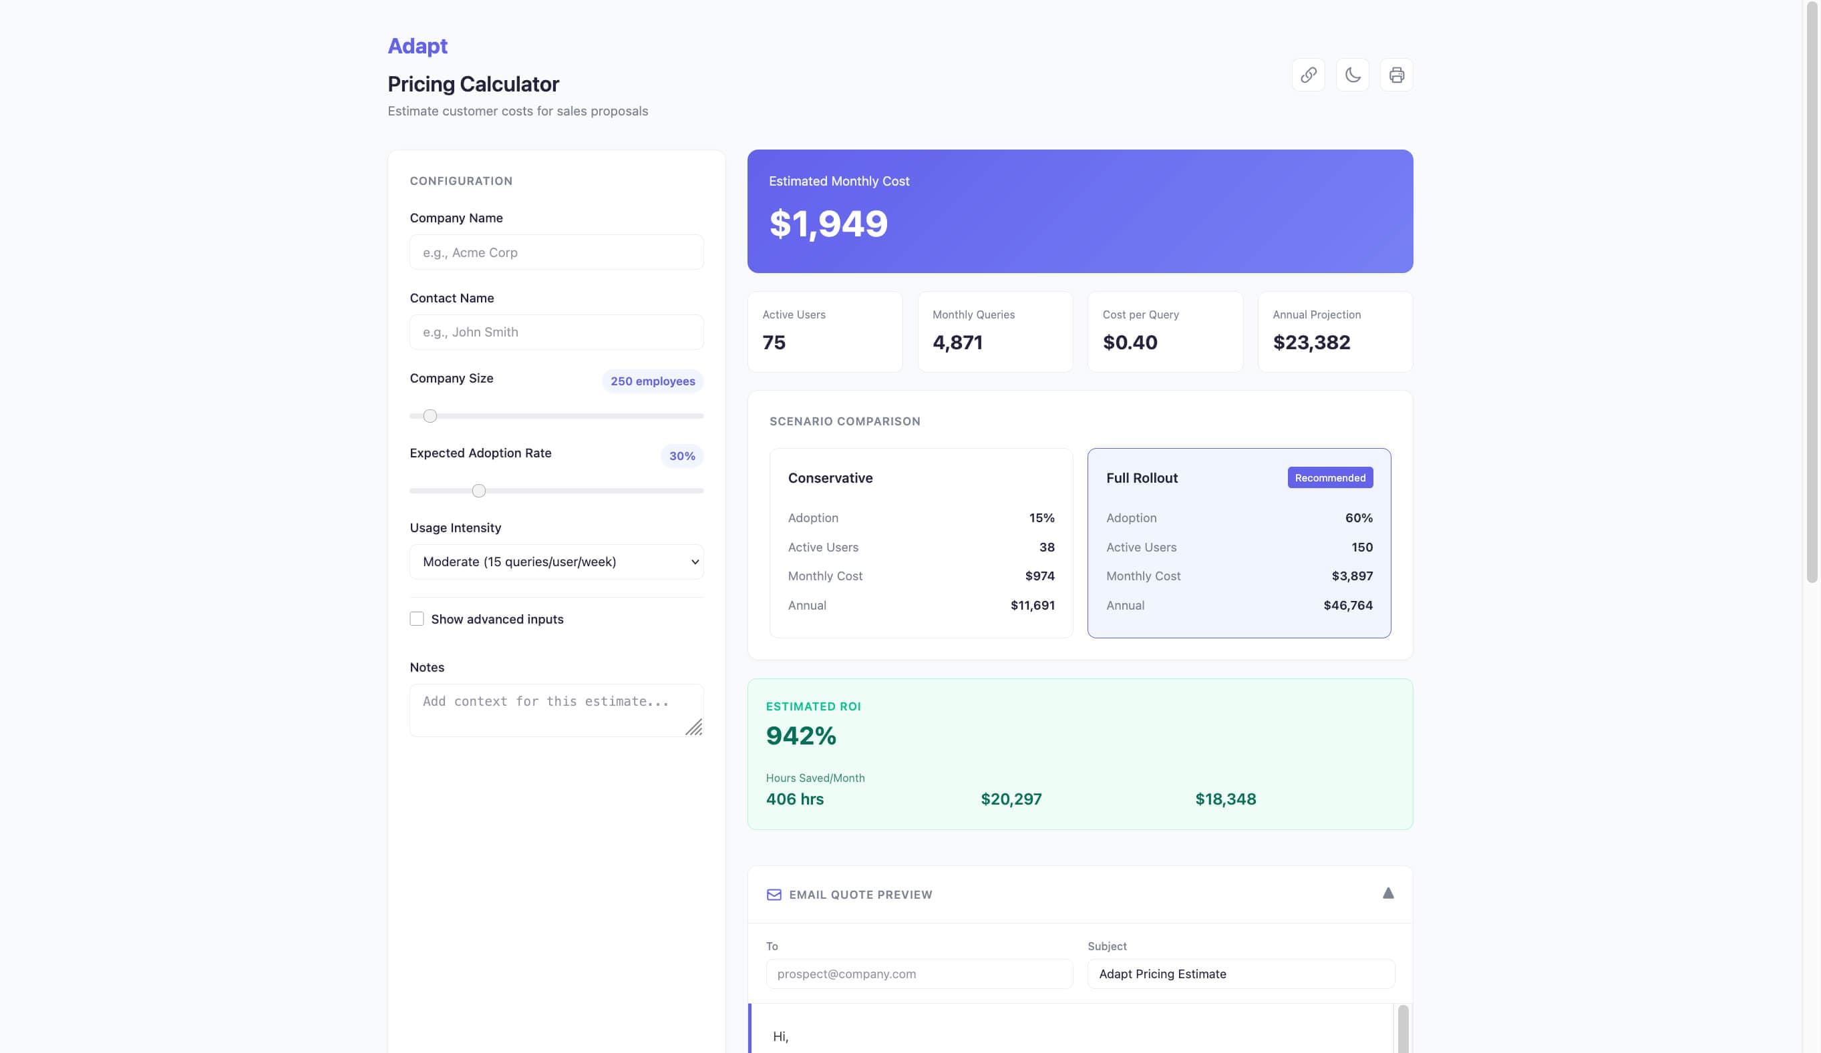
Task: Click the Subject field in the email preview
Action: (x=1240, y=974)
